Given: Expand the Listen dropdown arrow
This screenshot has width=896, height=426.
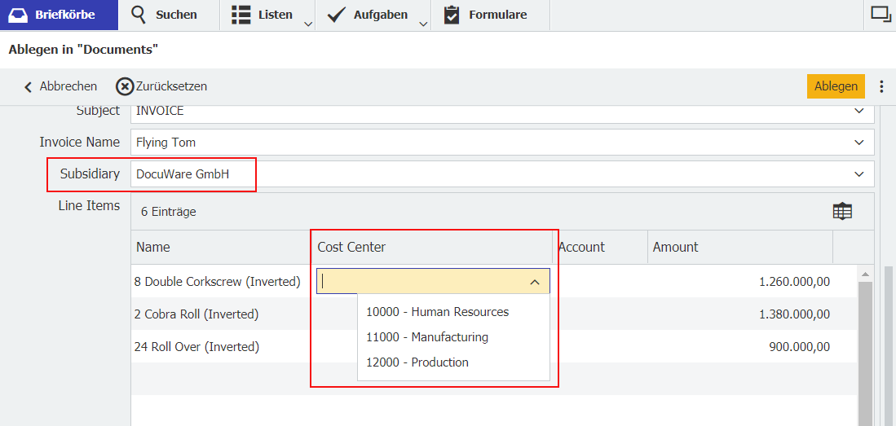Looking at the screenshot, I should tap(307, 23).
